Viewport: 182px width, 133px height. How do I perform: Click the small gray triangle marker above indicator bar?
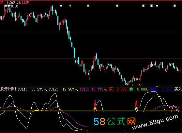click(x=157, y=86)
